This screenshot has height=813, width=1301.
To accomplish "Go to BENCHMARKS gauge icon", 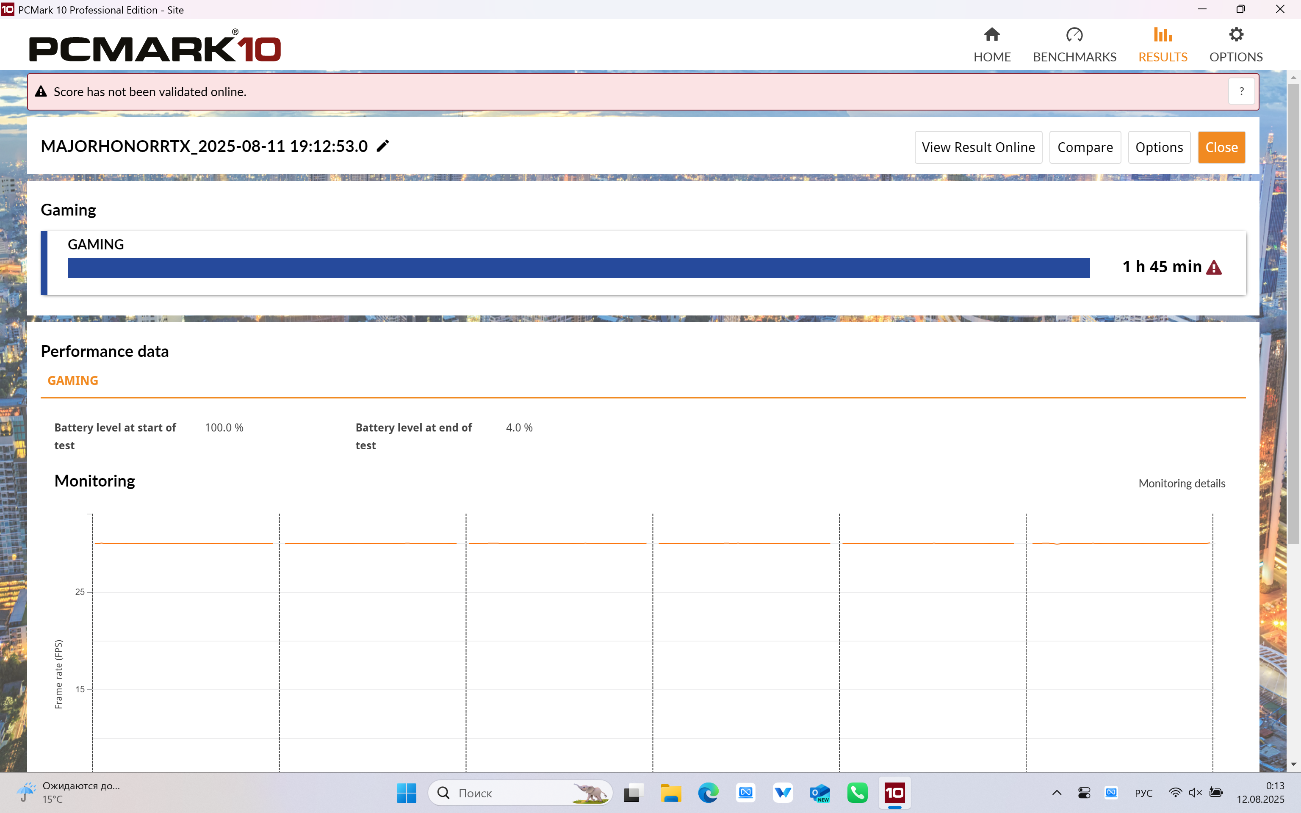I will 1074,35.
